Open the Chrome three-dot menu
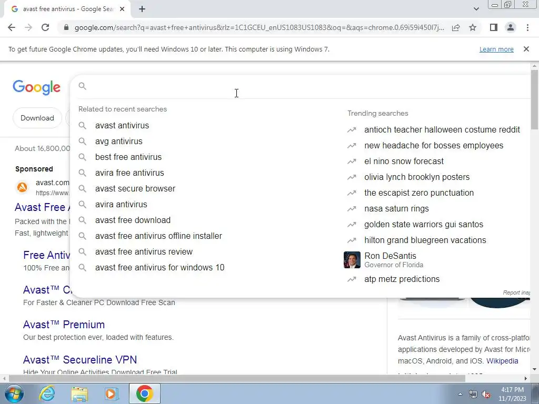The image size is (539, 404). pos(527,27)
